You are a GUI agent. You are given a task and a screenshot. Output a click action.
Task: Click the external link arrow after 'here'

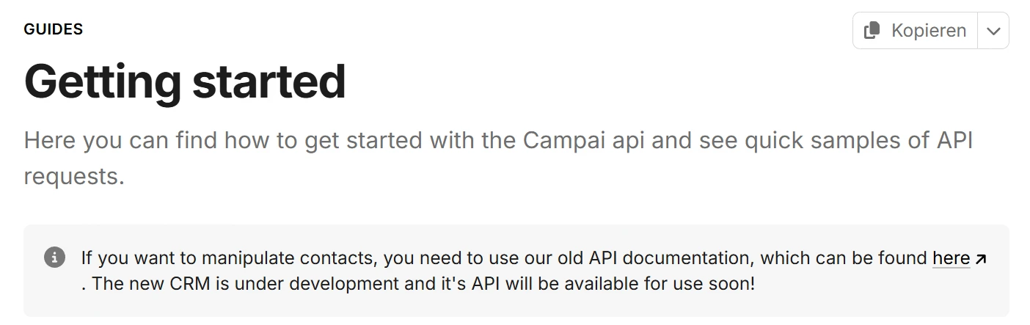[981, 258]
